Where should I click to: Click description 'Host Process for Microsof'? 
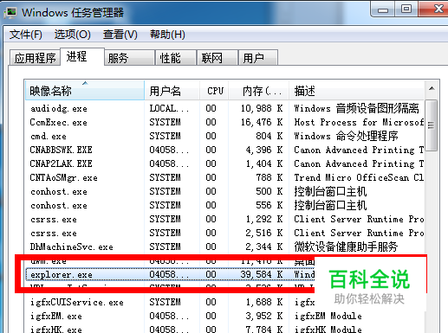point(359,122)
